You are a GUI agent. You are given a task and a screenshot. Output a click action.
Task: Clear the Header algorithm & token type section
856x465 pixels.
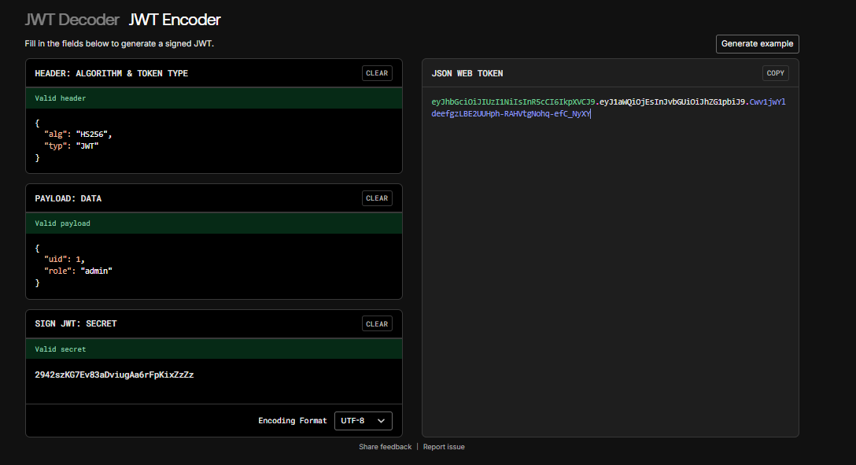pos(377,73)
